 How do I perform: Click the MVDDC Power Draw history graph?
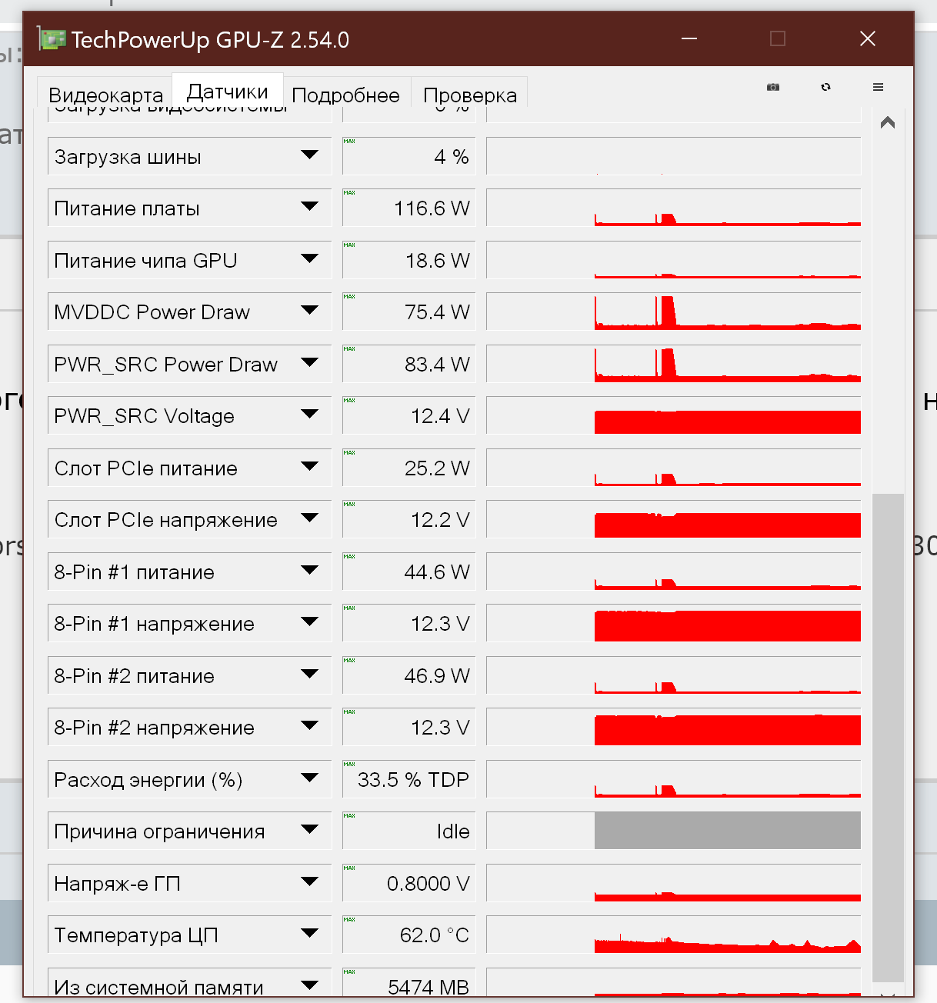point(674,312)
